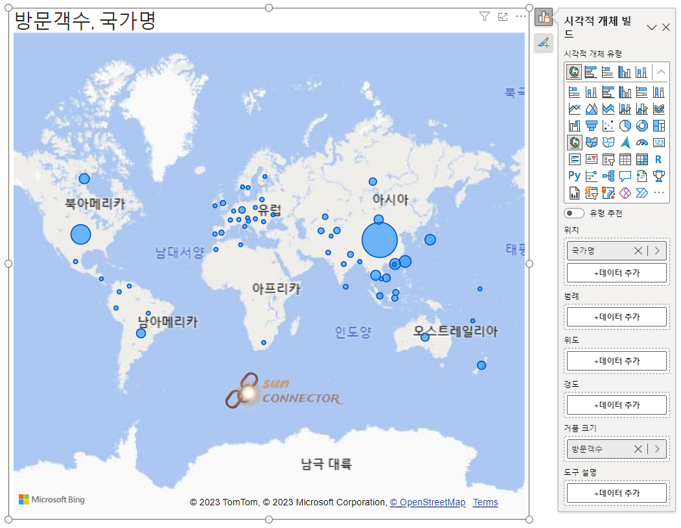Click the 방문객수, 국가명 visual title
This screenshot has width=681, height=528.
pos(85,20)
